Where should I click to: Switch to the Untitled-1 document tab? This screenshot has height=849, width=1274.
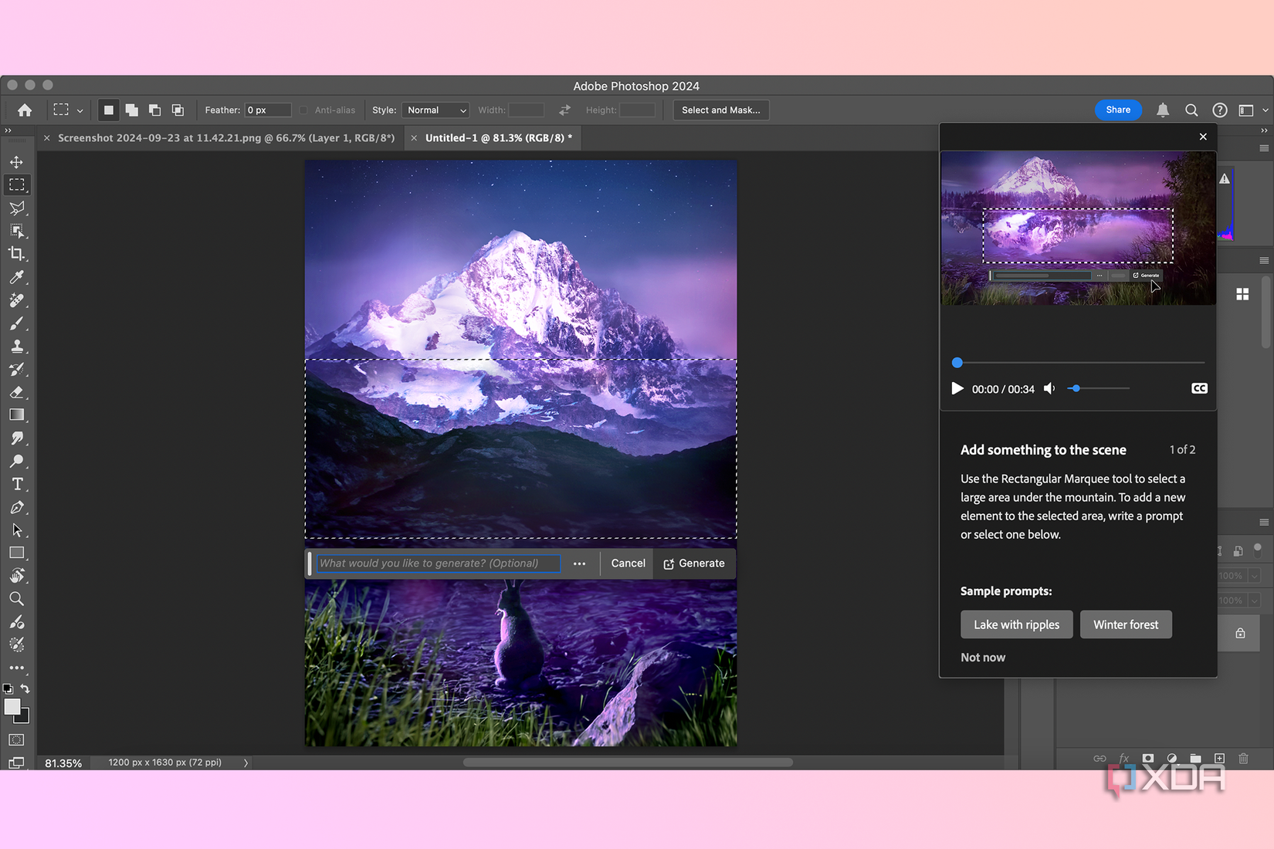coord(499,137)
